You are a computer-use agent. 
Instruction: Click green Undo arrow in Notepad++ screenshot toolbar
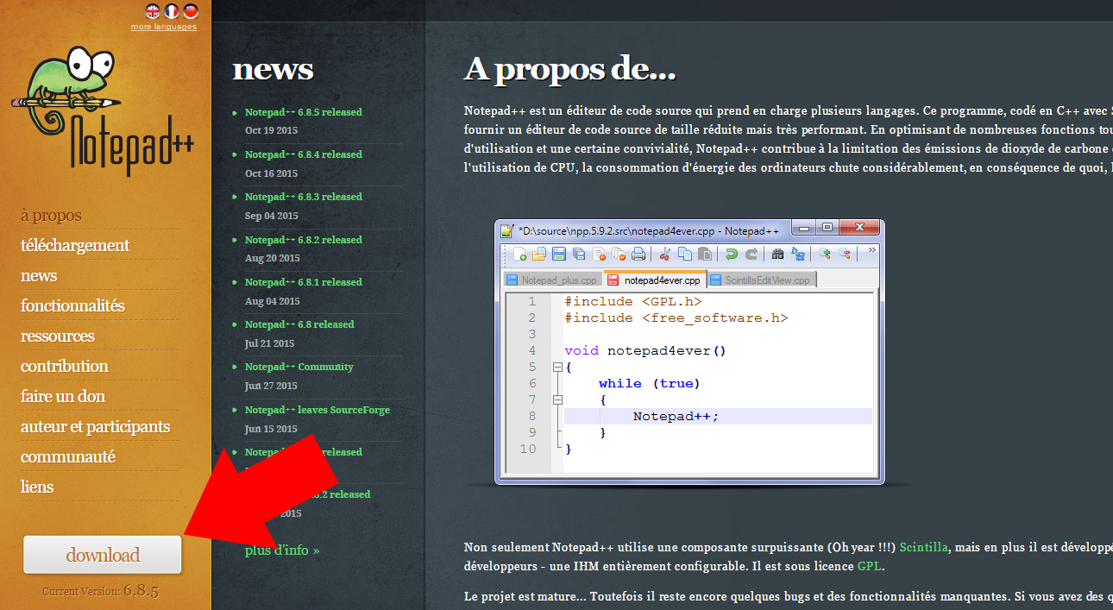tap(732, 254)
